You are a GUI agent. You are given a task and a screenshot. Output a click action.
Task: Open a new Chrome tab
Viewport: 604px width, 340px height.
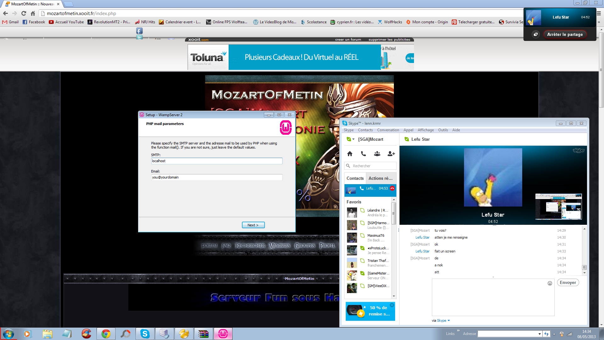tap(68, 4)
